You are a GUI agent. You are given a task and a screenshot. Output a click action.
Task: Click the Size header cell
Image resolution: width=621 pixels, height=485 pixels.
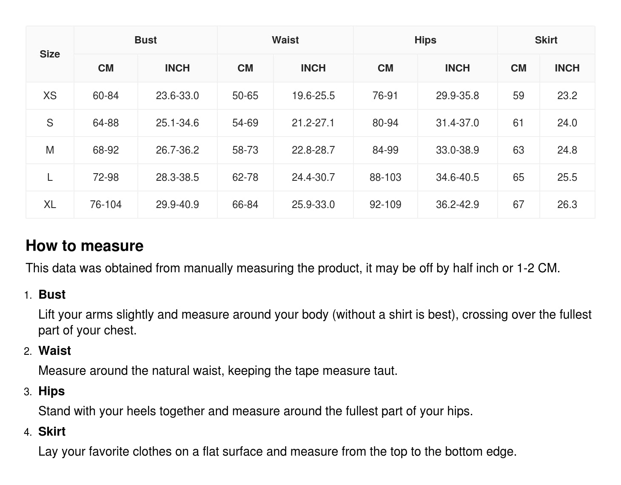[x=50, y=54]
